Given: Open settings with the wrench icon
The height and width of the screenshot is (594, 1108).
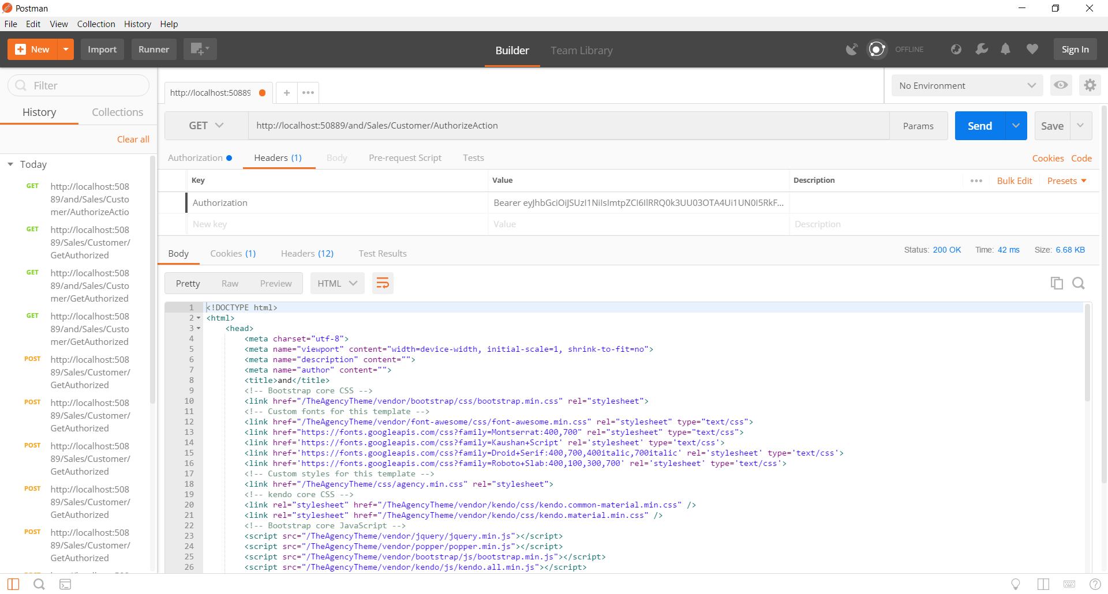Looking at the screenshot, I should pos(982,50).
